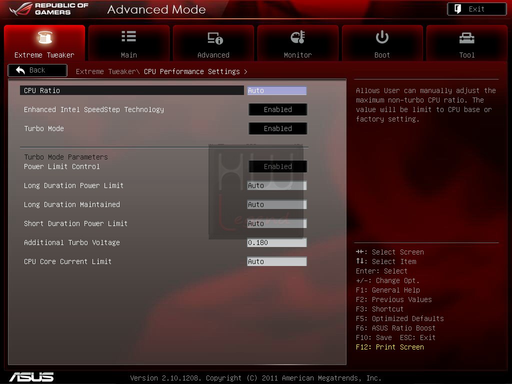Click the Tool printer-style icon
This screenshot has height=384, width=512.
[x=466, y=38]
